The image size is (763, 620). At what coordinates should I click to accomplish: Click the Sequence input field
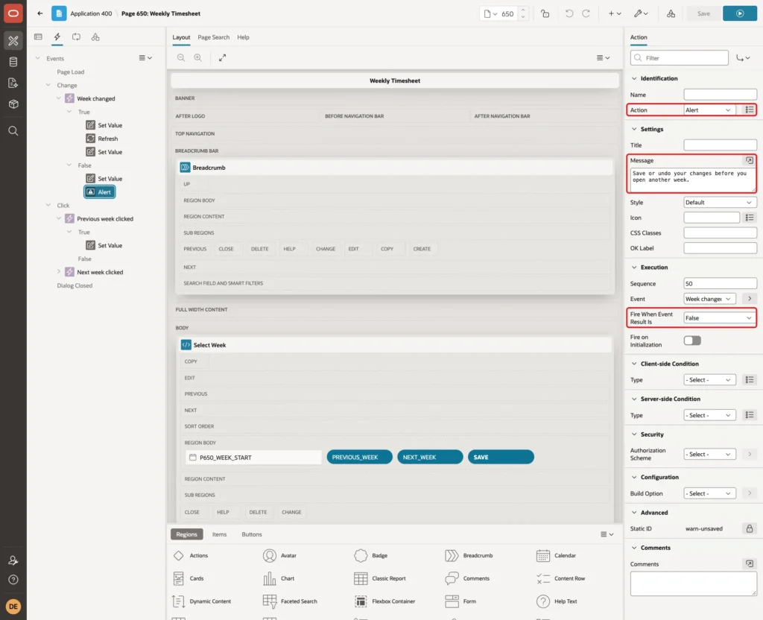pyautogui.click(x=720, y=284)
